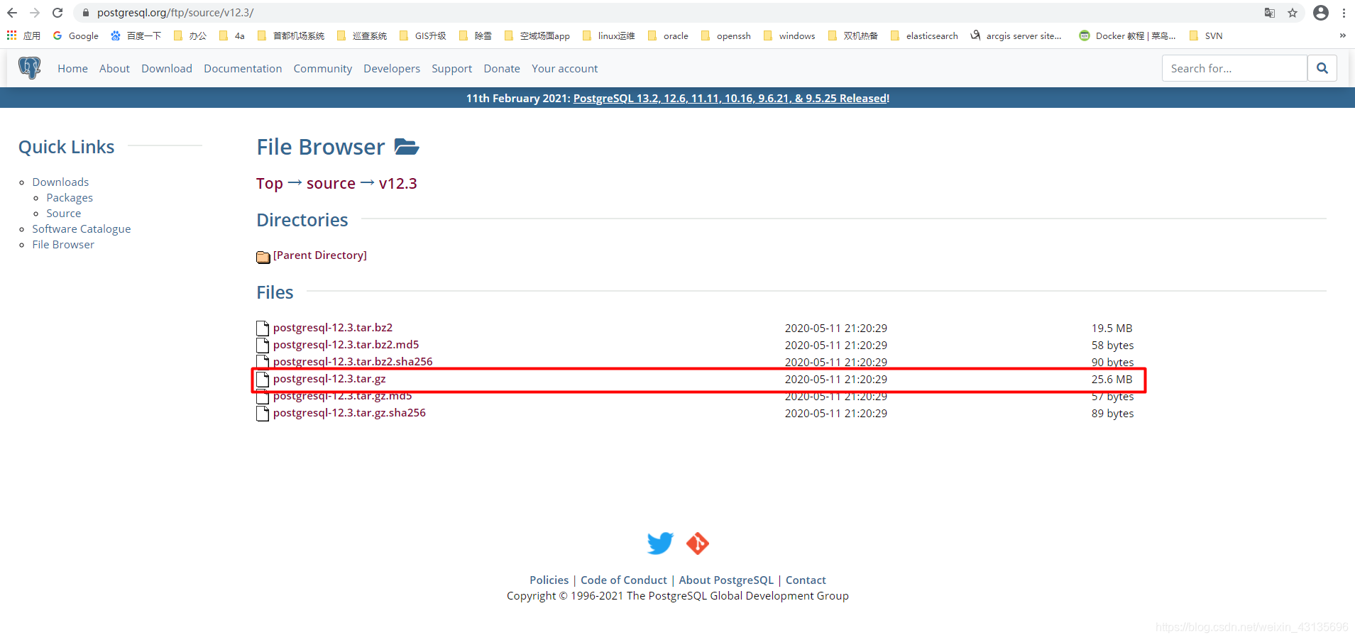Image resolution: width=1355 pixels, height=640 pixels.
Task: Open arcgis server site bookmark
Action: coord(1016,35)
